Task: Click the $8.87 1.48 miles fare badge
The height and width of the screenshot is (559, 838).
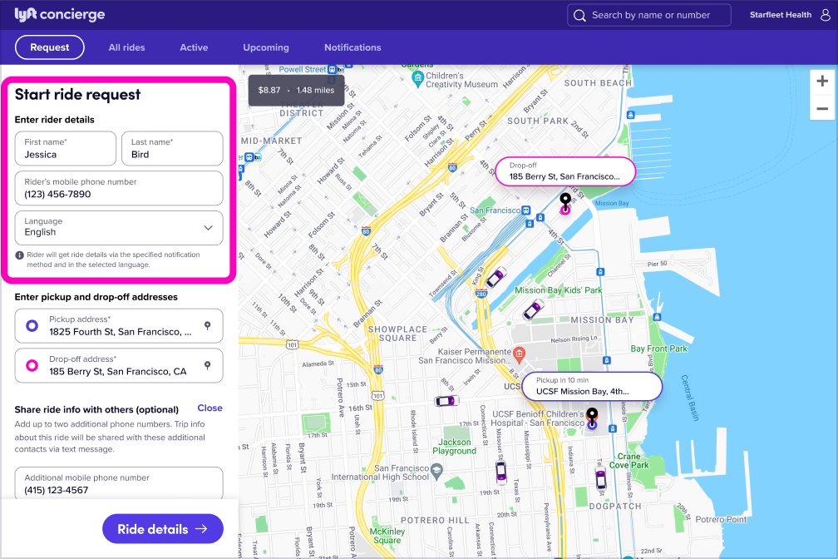Action: click(x=296, y=90)
